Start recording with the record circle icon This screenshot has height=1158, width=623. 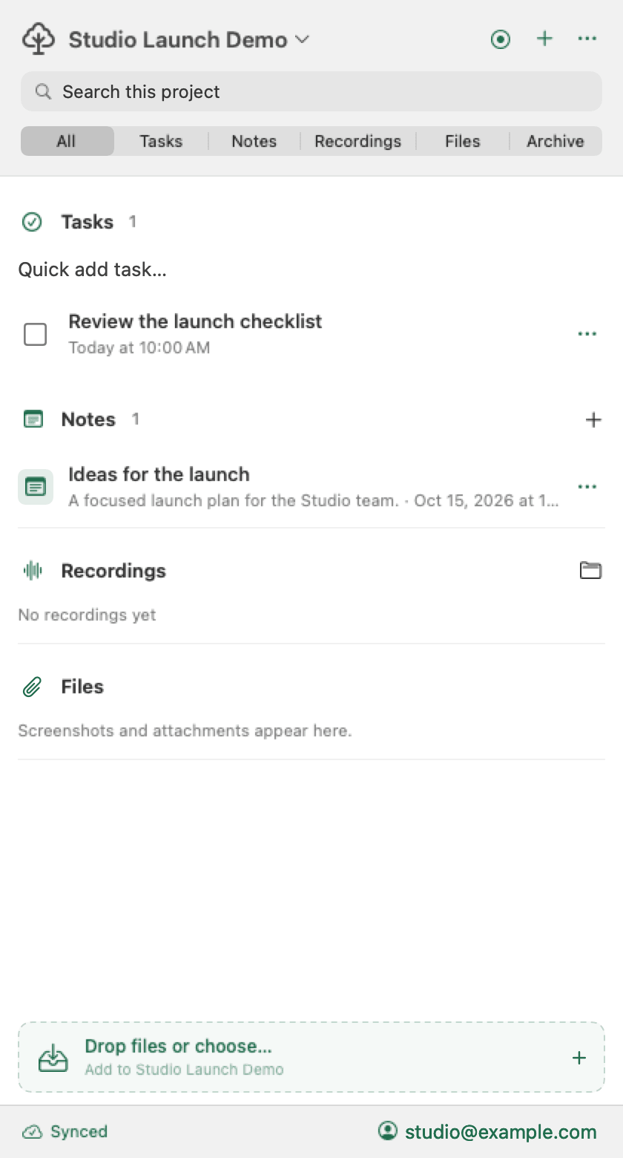pos(501,39)
